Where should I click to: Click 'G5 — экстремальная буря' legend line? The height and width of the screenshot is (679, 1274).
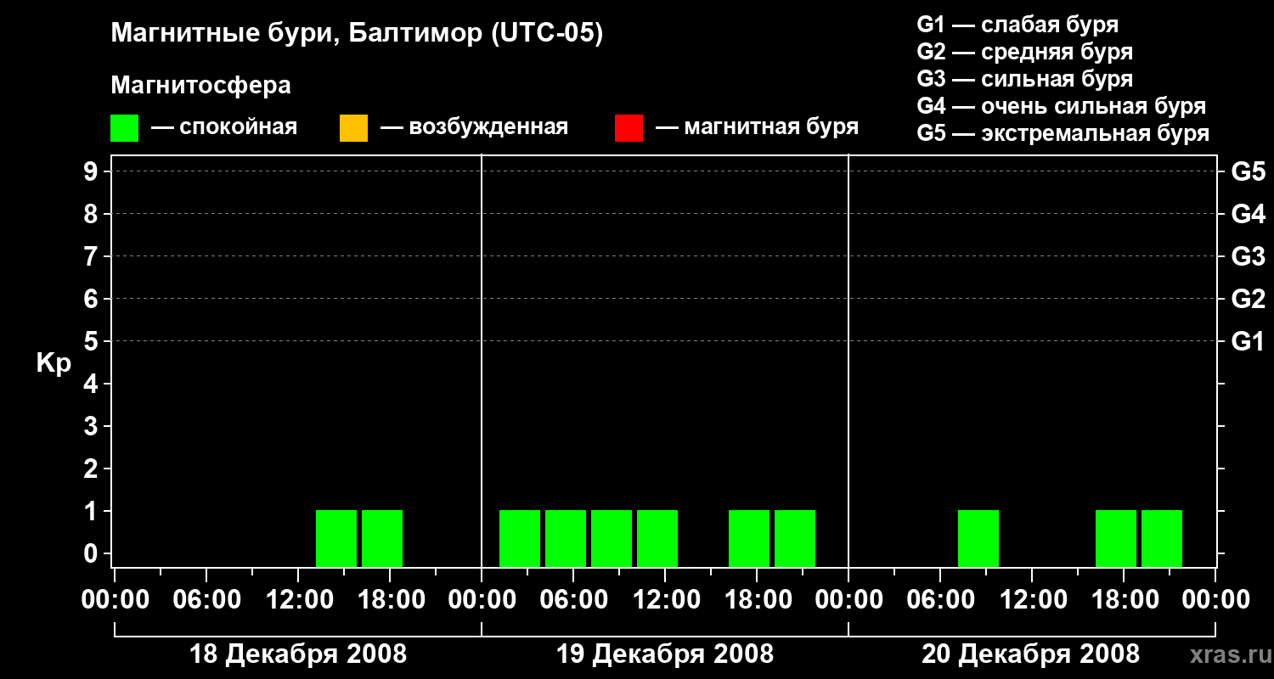[x=1063, y=133]
